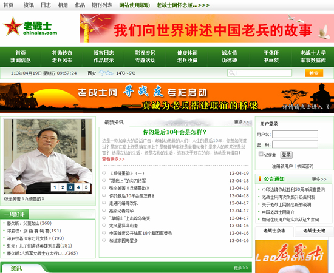The height and width of the screenshot is (273, 334).
Task: Open the 张全美著《兵情墨韵》 caption link
Action: 24,199
